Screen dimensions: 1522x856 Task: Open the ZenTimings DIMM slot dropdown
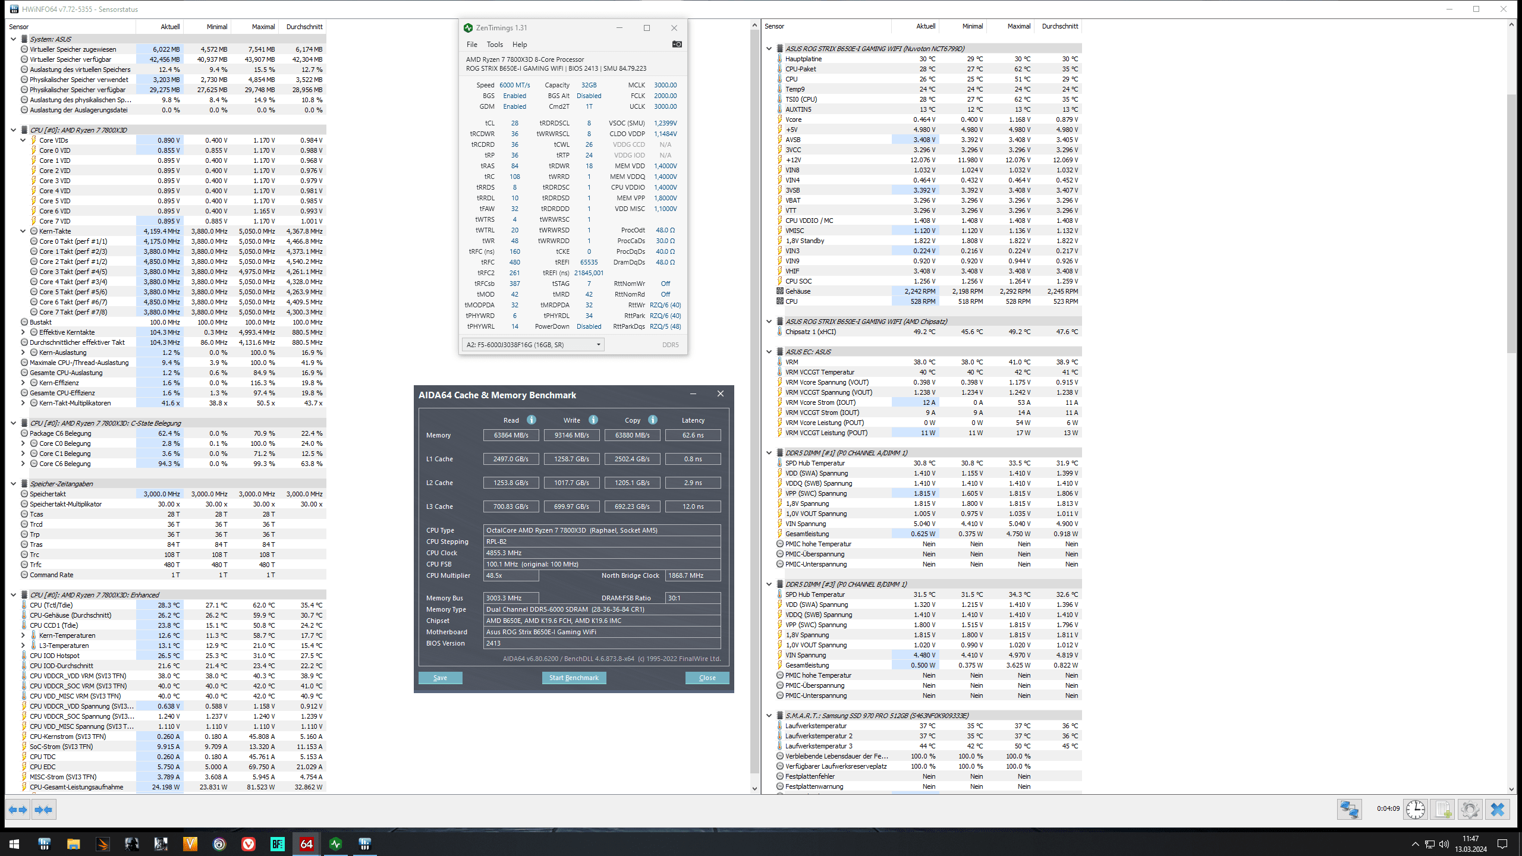tap(598, 345)
